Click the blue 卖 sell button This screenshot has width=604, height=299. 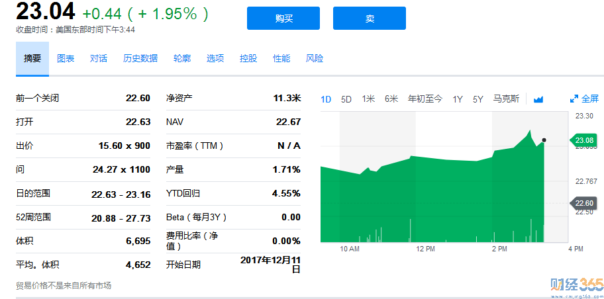(x=370, y=18)
